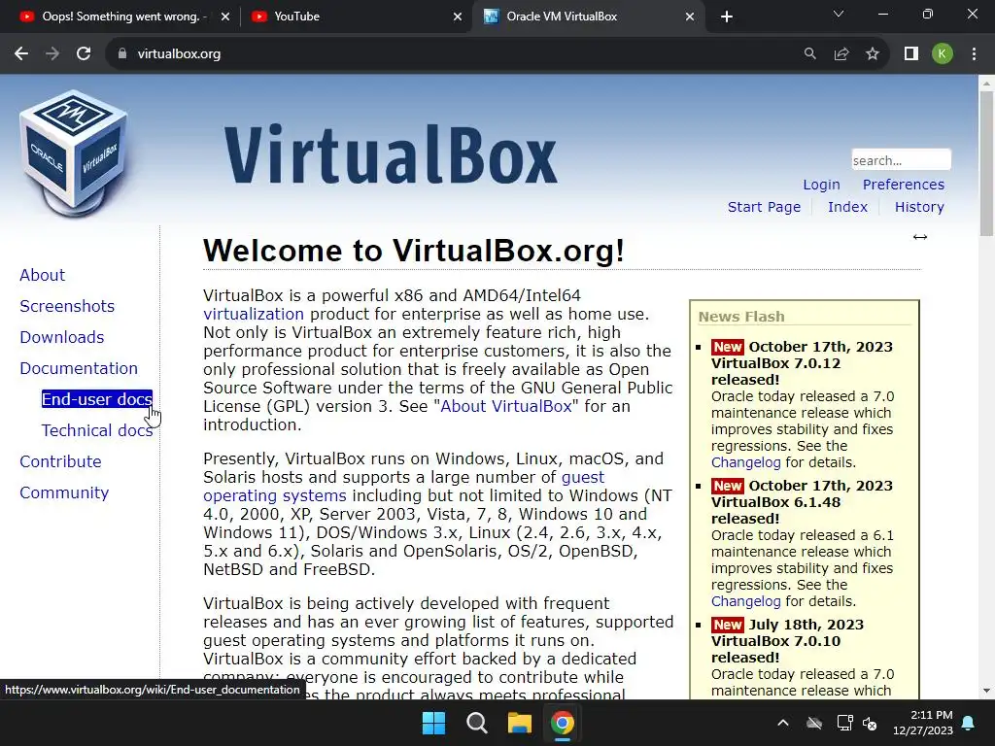Open the tab search dropdown chevron
Image resolution: width=995 pixels, height=746 pixels.
[x=839, y=14]
